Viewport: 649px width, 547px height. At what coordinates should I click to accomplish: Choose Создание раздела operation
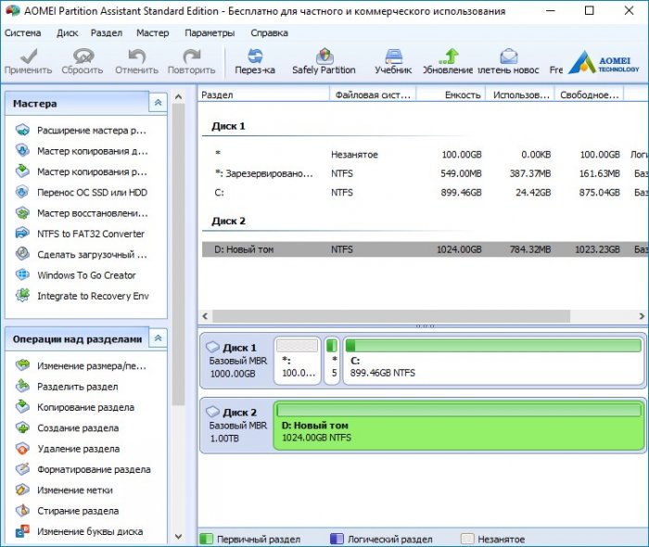click(x=67, y=427)
